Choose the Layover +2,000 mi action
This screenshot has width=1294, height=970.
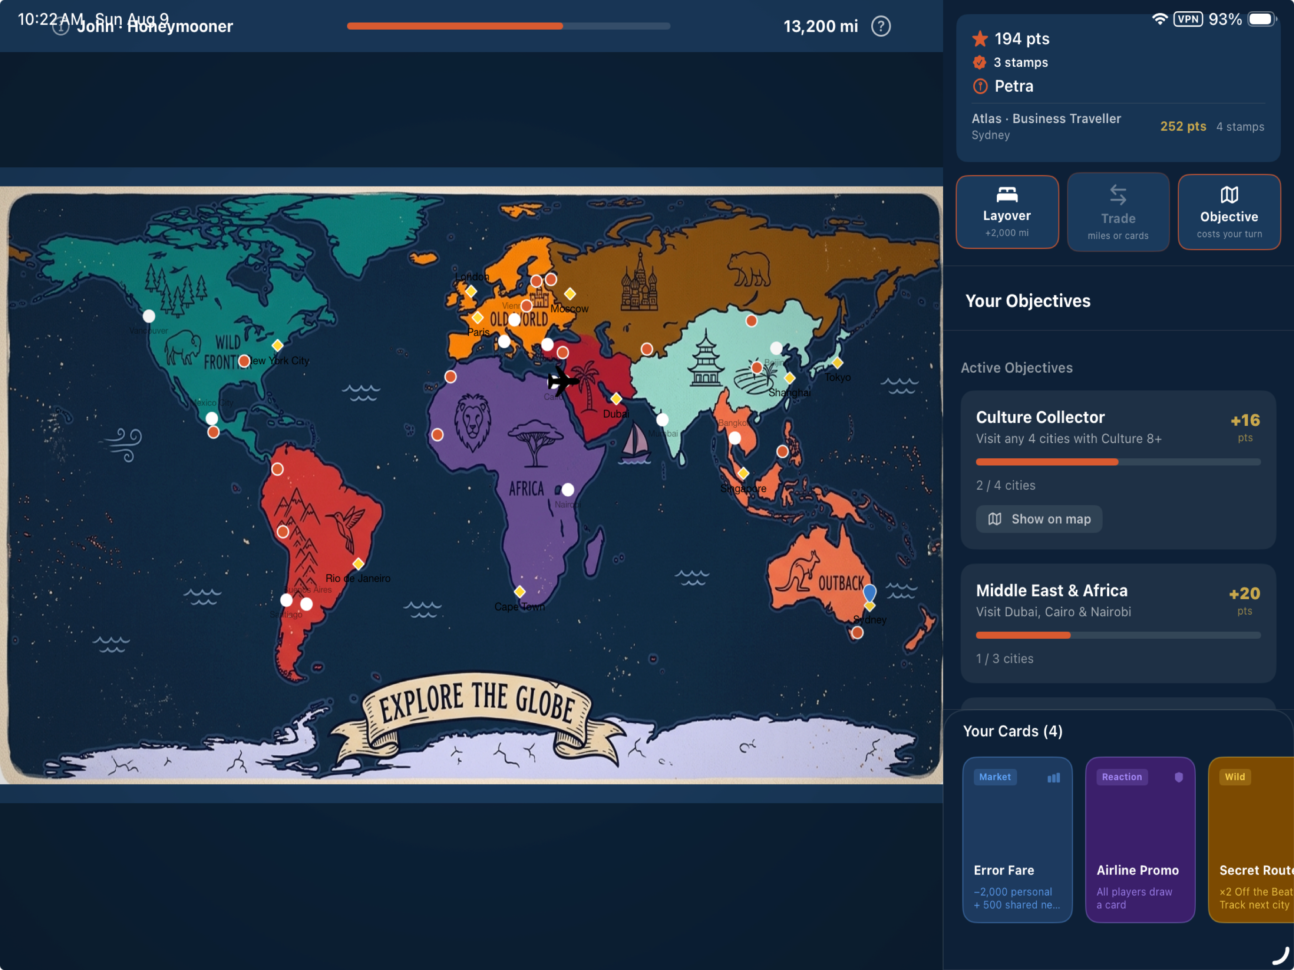point(1007,212)
